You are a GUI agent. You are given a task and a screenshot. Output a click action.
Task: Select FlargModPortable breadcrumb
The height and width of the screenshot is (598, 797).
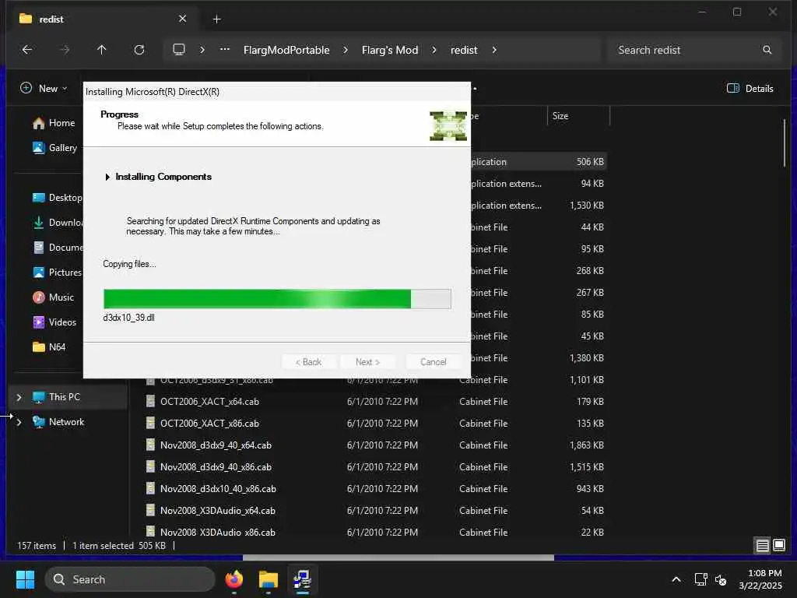pos(286,50)
